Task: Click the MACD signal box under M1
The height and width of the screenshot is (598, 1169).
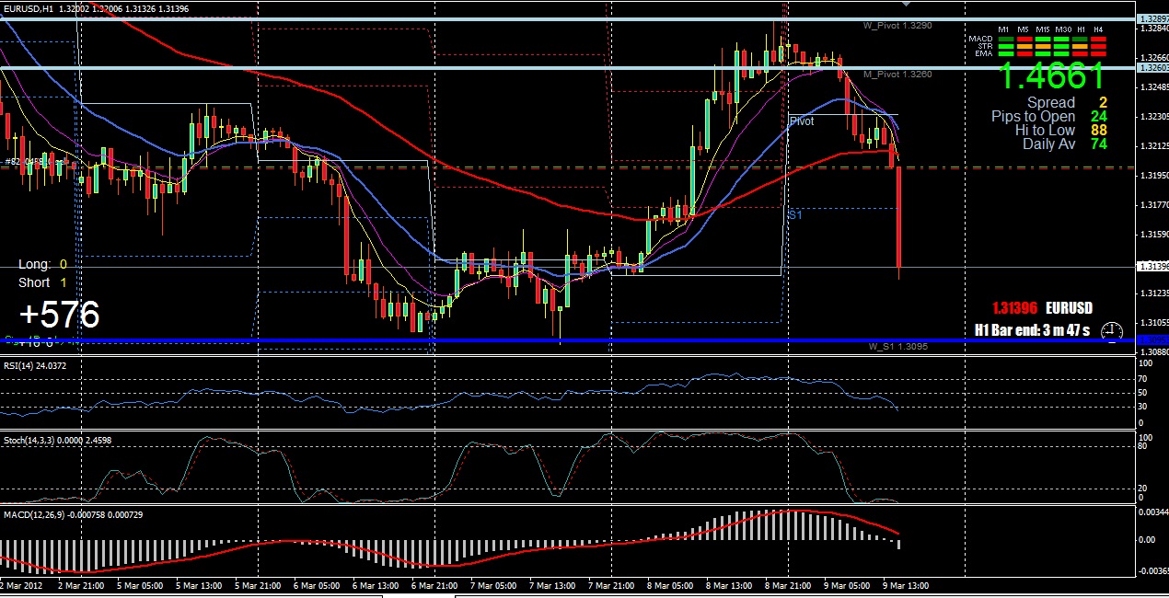Action: point(1006,39)
